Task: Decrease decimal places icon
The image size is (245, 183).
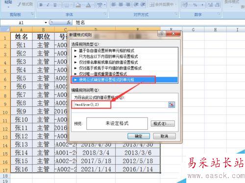Action: pos(217,5)
